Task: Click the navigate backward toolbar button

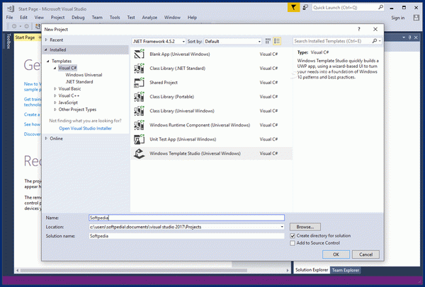Action: pyautogui.click(x=14, y=26)
